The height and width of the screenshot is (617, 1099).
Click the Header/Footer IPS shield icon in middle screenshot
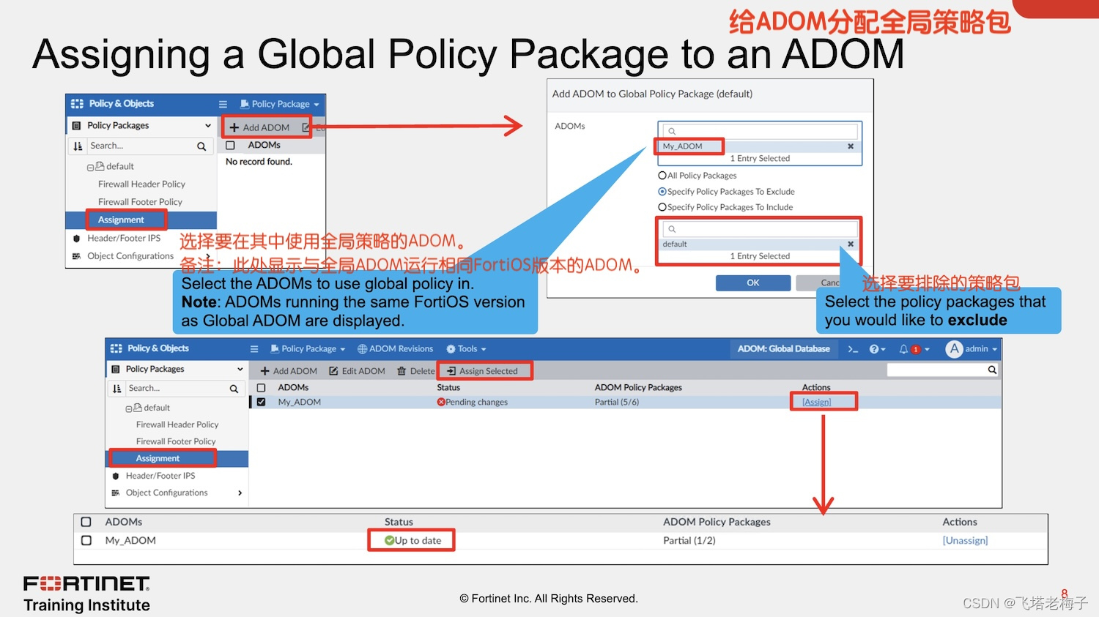(115, 476)
